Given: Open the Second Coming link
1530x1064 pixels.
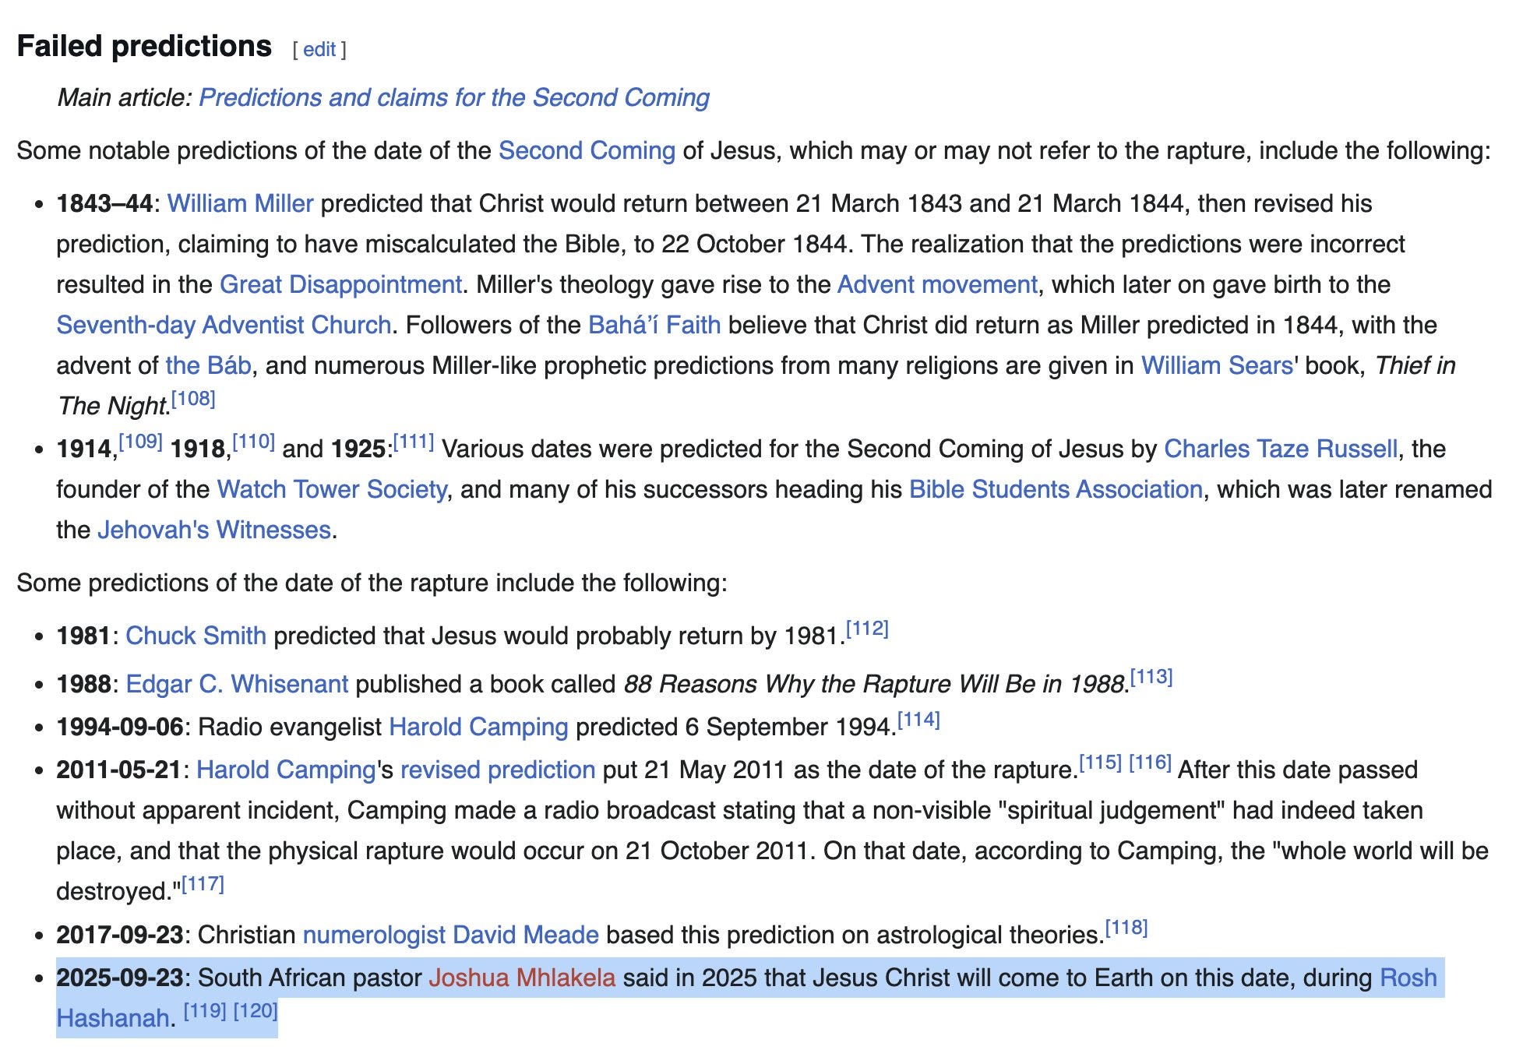Looking at the screenshot, I should [587, 151].
